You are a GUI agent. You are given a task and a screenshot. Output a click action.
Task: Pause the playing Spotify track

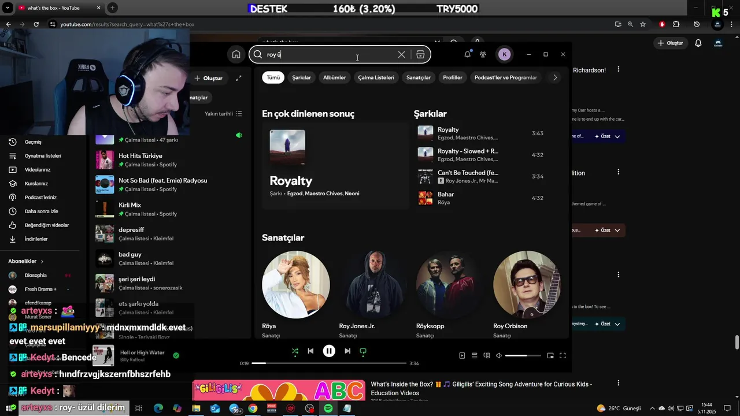pyautogui.click(x=329, y=351)
